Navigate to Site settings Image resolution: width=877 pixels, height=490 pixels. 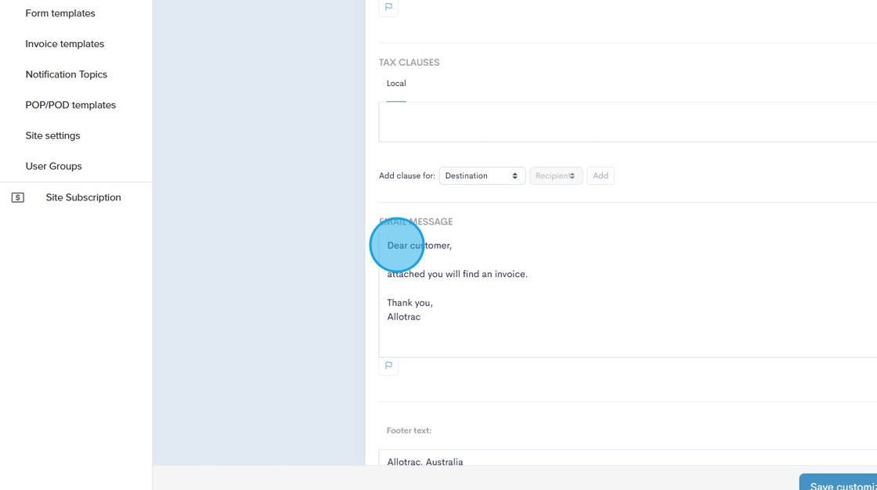click(52, 135)
